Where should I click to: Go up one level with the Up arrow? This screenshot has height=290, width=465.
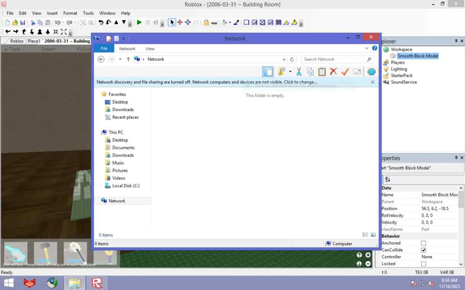pos(128,59)
